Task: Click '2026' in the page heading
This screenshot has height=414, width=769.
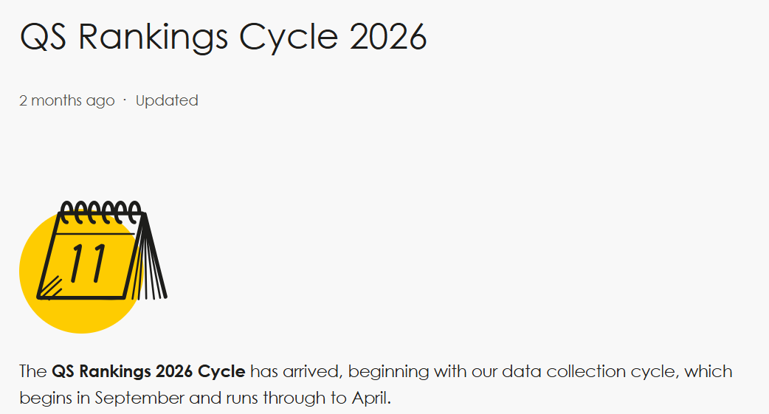Action: 388,37
